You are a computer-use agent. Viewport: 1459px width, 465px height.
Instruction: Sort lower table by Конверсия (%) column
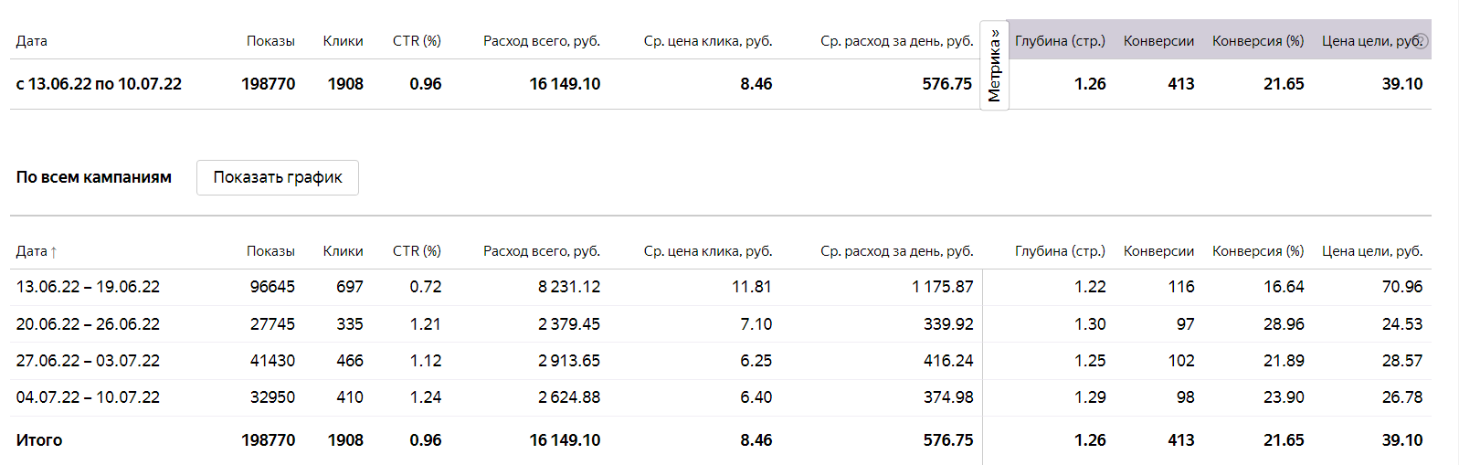1258,251
